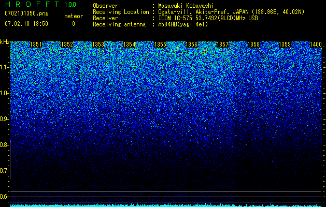Screen dimensions: 326x207
Task: Click the 0.9 kHz axis label
Action: (x=4, y=119)
